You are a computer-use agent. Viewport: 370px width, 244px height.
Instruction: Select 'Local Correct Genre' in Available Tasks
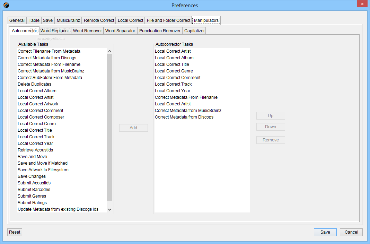[62, 124]
